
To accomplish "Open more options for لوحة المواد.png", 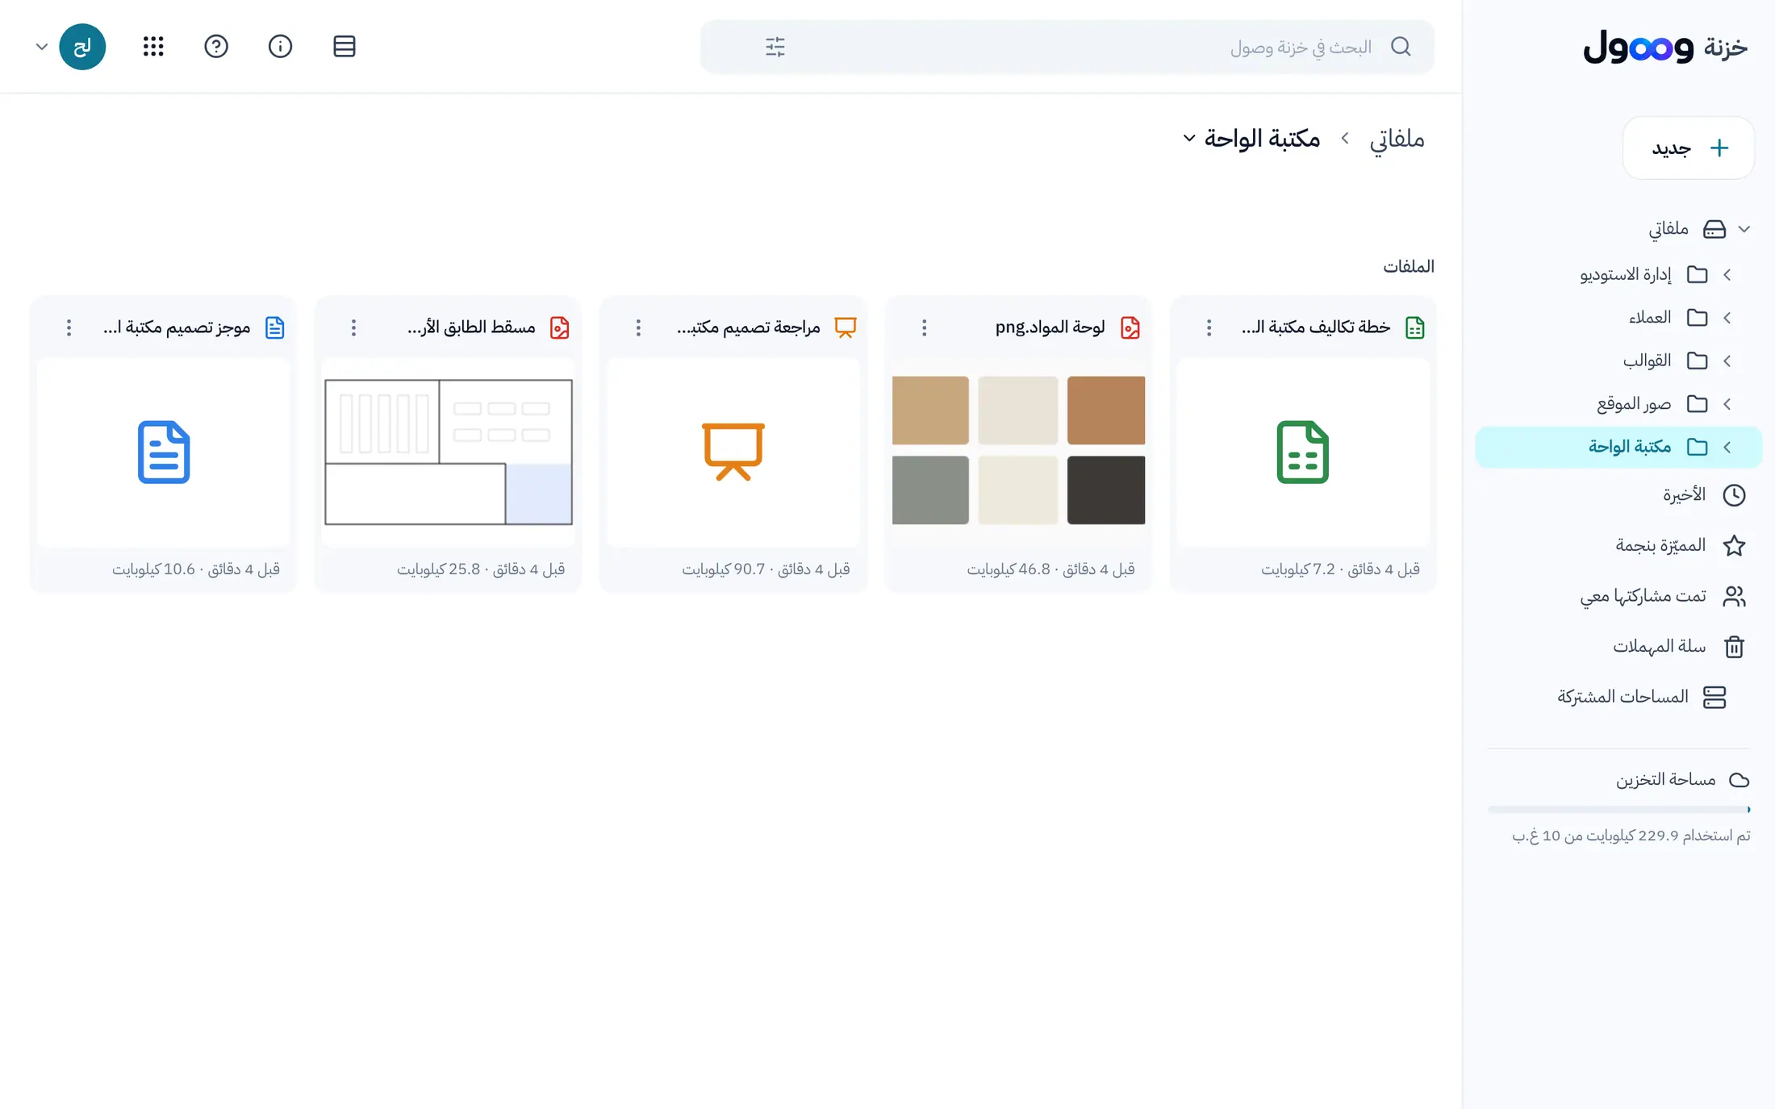I will tap(925, 327).
